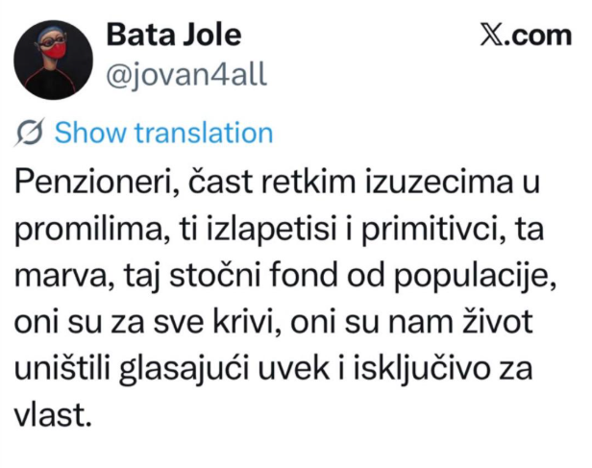Image resolution: width=592 pixels, height=468 pixels.
Task: Open the Bata Jole display name
Action: (174, 35)
